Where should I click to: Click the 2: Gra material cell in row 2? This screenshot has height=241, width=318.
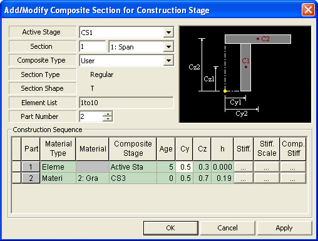click(93, 178)
